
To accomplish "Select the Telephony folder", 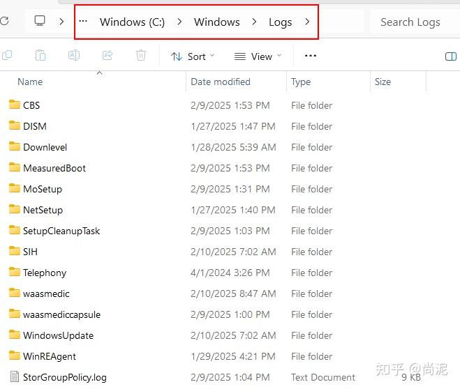I will tap(37, 273).
